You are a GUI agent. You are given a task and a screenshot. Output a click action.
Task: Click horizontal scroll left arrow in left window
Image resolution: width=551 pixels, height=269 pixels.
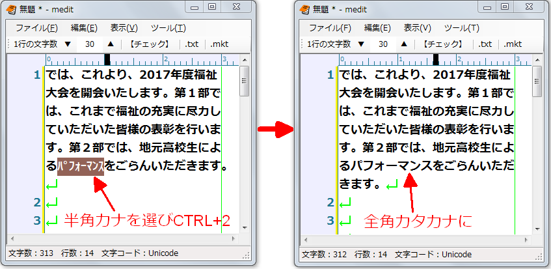[x=12, y=238]
